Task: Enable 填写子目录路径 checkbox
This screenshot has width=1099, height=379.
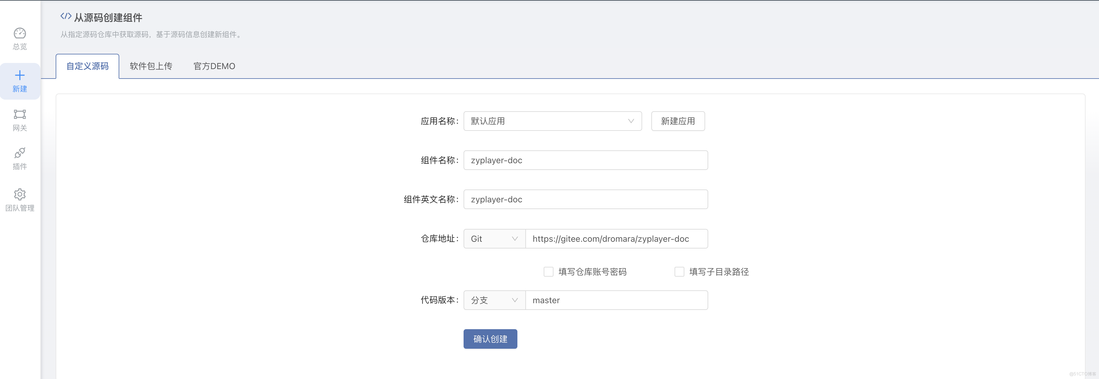Action: pyautogui.click(x=679, y=272)
